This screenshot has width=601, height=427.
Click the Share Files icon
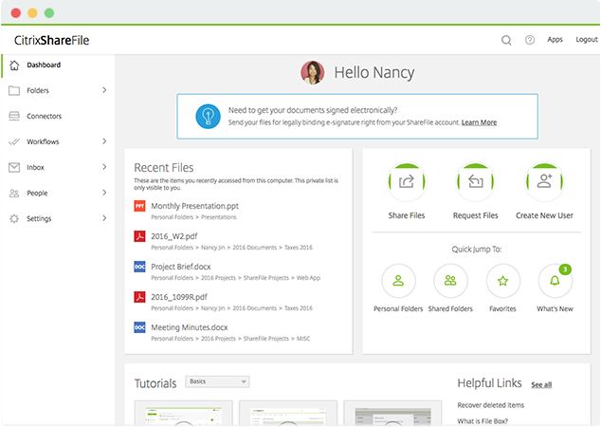(x=408, y=182)
